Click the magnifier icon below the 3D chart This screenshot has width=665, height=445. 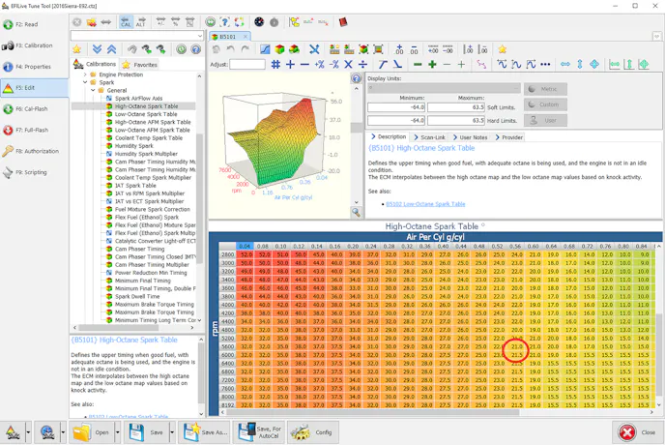pyautogui.click(x=356, y=213)
